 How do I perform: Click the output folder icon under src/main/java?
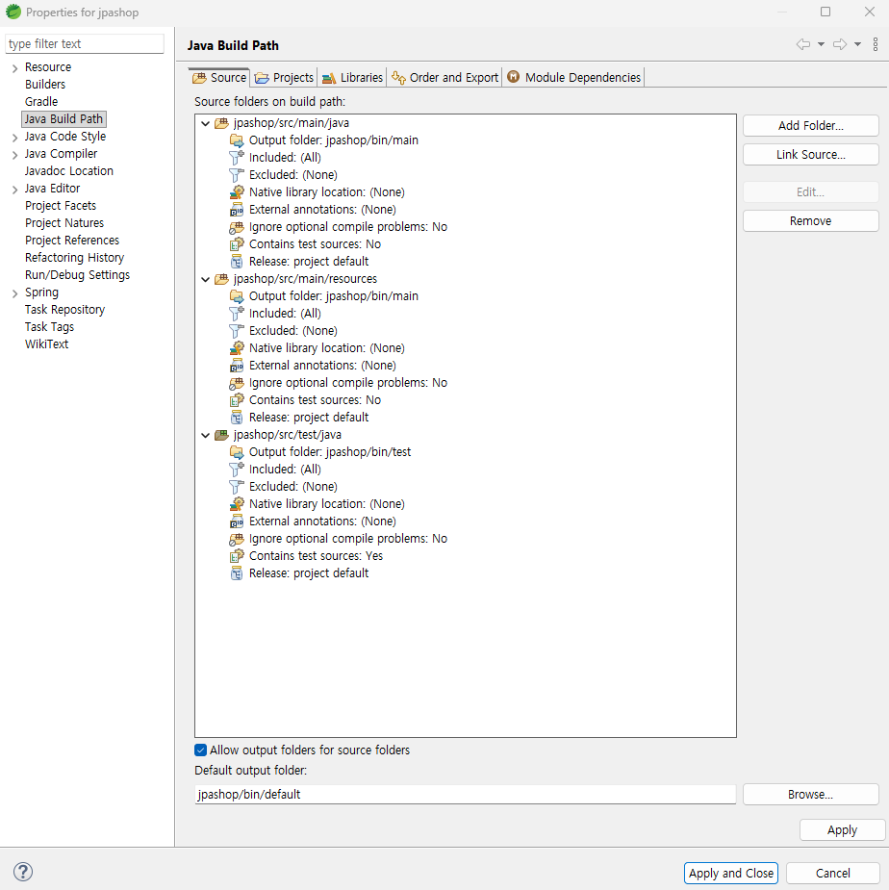point(237,140)
